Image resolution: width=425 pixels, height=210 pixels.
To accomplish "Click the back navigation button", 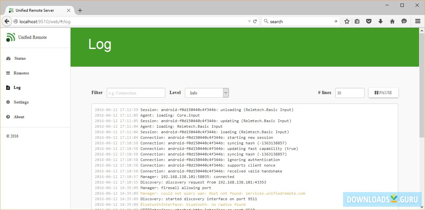I will tap(7, 21).
